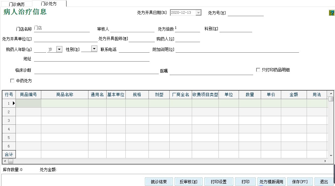The width and height of the screenshot is (335, 186).
Task: Click the horizontal scrollbar thumb
Action: 11,161
